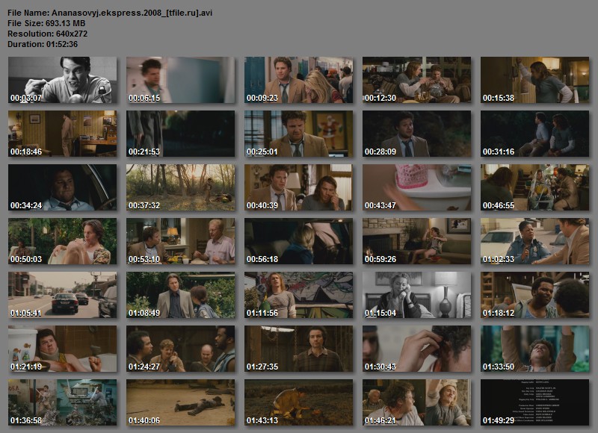Select the thumbnail marked 00:18:46

pos(63,134)
